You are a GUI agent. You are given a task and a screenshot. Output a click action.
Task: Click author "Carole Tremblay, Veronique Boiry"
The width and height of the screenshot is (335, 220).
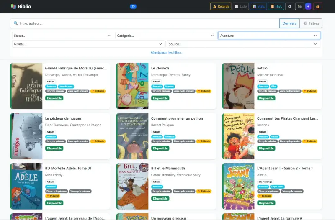pos(175,175)
